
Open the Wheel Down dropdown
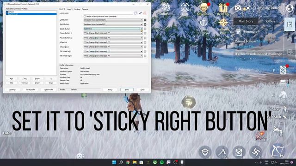click(113, 47)
